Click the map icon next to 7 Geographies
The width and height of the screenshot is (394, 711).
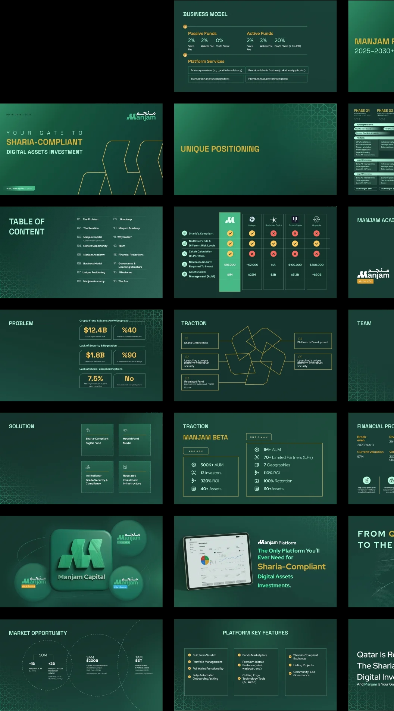257,465
